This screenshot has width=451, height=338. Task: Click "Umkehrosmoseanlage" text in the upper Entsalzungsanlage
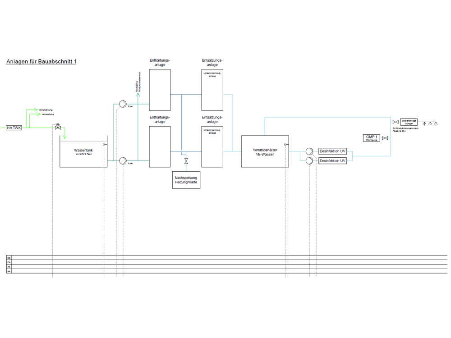point(212,74)
